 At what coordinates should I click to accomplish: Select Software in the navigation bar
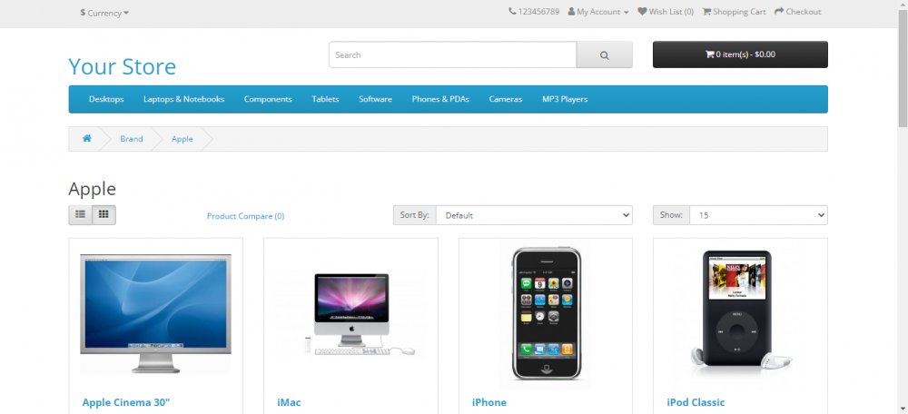[375, 99]
